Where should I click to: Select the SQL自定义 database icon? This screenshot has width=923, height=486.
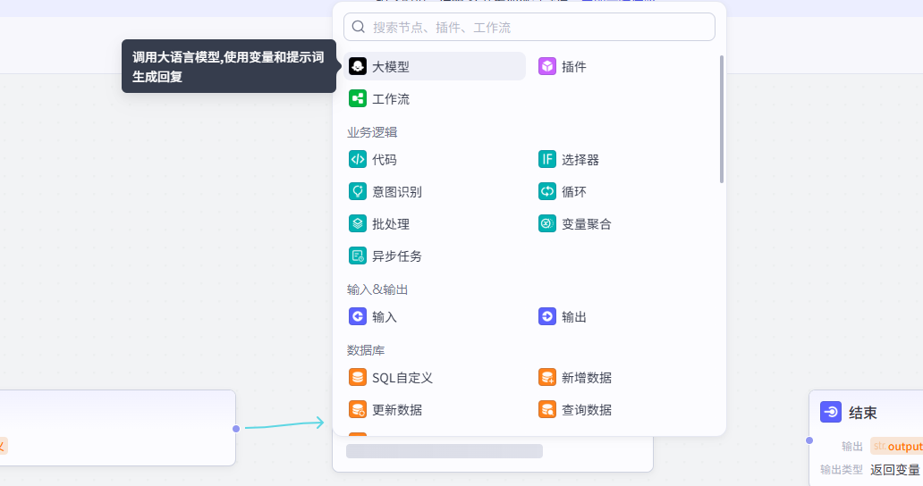point(358,377)
